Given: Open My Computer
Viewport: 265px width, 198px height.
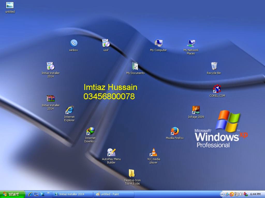Looking at the screenshot, I should tap(158, 43).
